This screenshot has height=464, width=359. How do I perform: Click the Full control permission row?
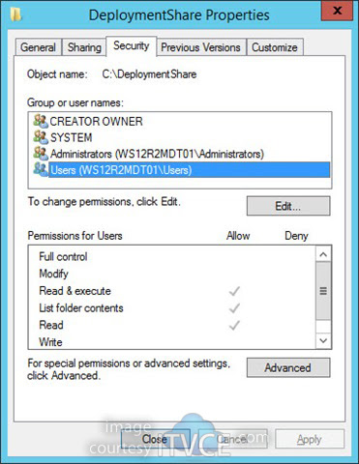[171, 257]
